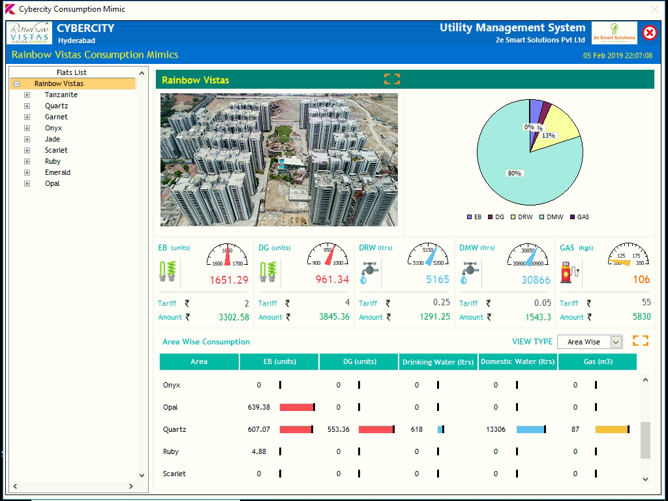Click the aerial photo of Rainbow Vistas
This screenshot has width=668, height=501.
pyautogui.click(x=279, y=160)
